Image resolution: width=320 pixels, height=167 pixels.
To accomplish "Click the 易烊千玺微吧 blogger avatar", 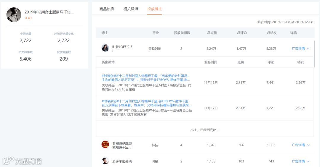I will pos(105,161).
